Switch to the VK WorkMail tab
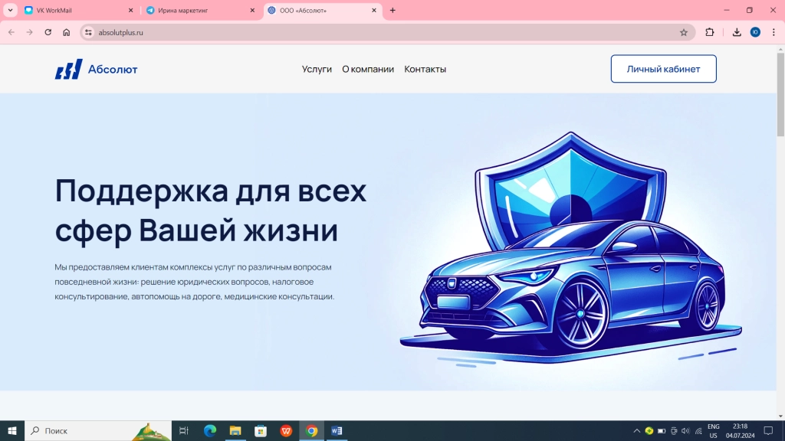Viewport: 785px width, 441px height. [x=79, y=10]
